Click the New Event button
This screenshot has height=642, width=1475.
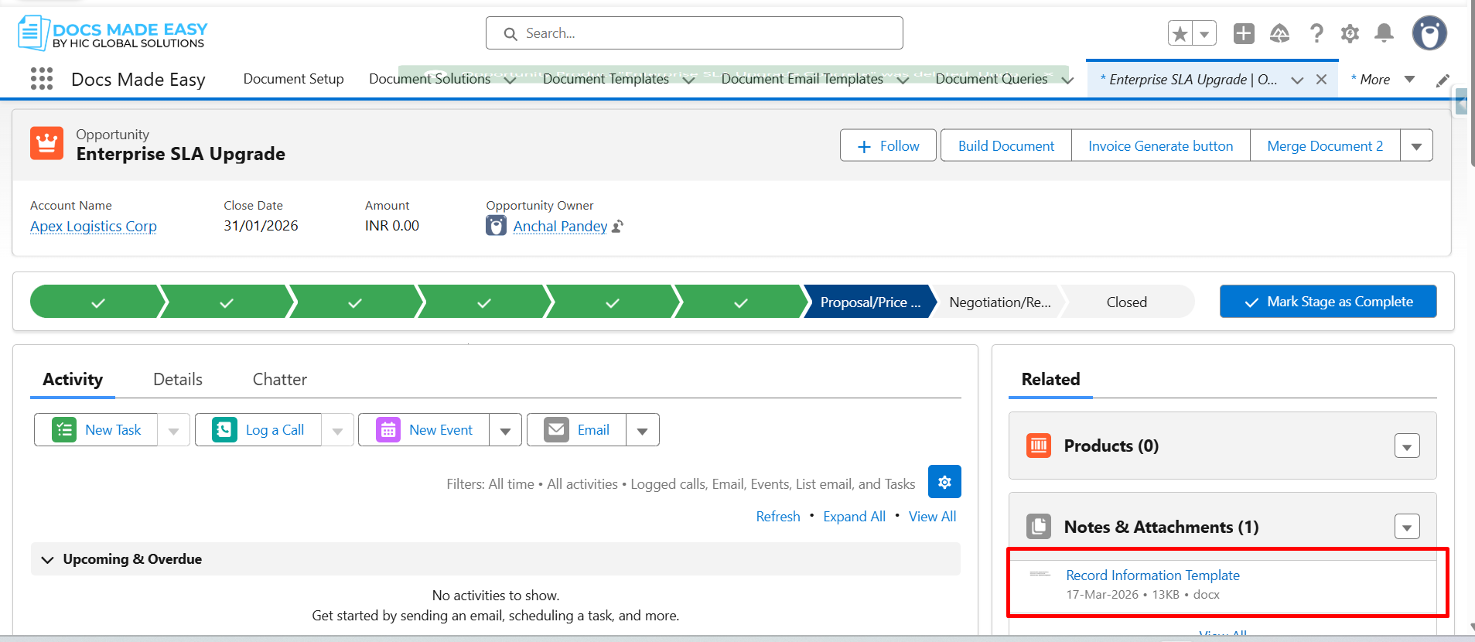[x=424, y=430]
